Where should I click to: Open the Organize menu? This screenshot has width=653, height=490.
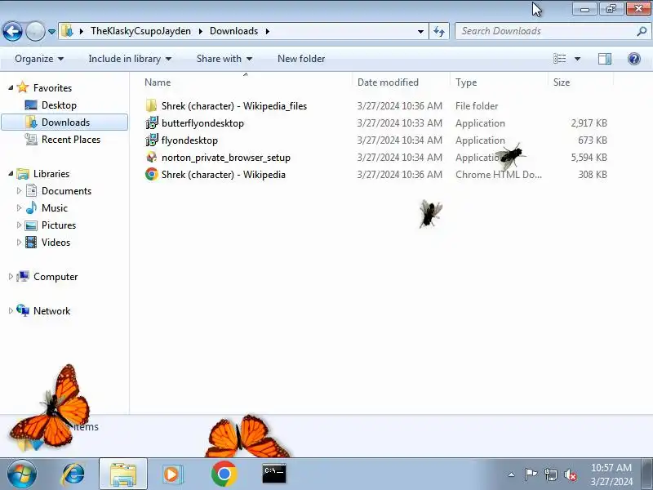click(39, 59)
